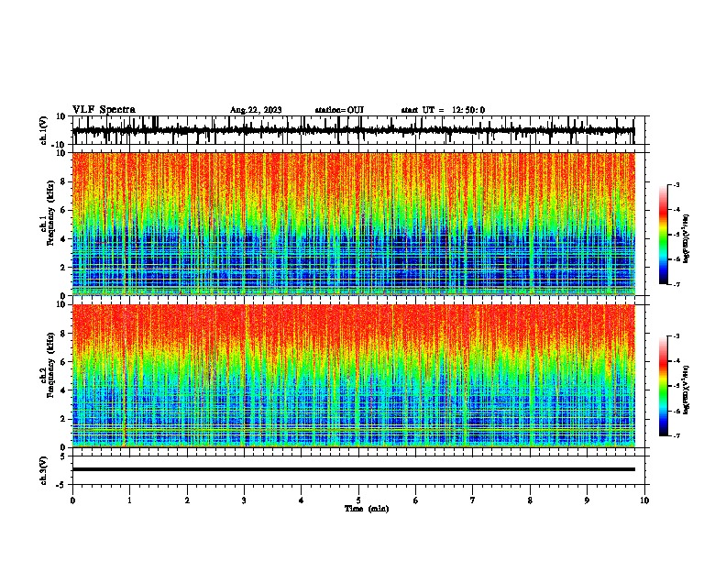Click the time axis tick label 4

[x=302, y=500]
